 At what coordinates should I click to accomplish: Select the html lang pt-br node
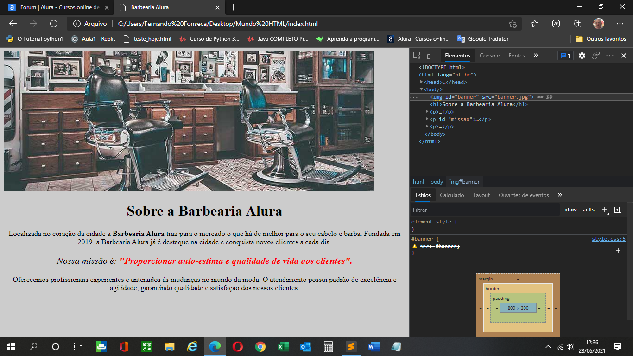pos(448,75)
